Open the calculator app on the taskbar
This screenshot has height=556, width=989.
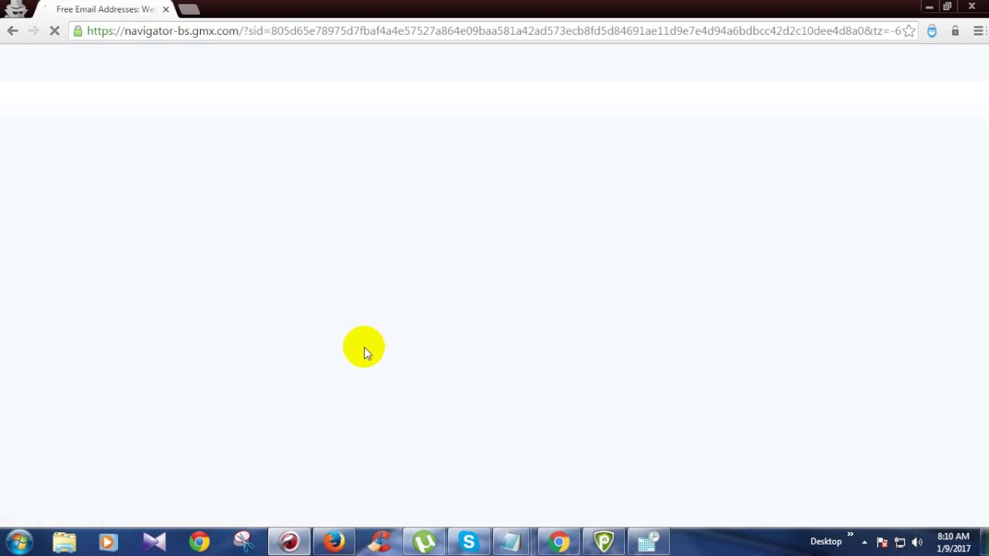(x=647, y=542)
